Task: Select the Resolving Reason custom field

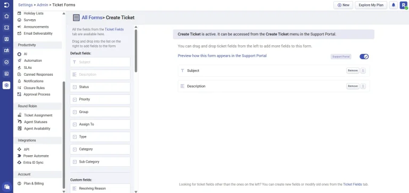Action: (x=100, y=188)
